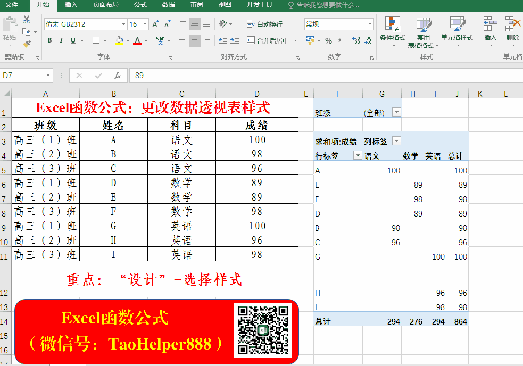Open the 行标签 row labels filter
This screenshot has width=523, height=366.
tap(358, 156)
